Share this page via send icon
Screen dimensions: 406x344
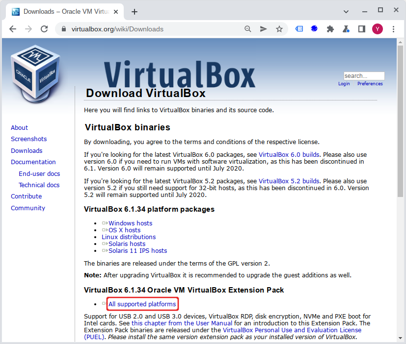[x=263, y=29]
